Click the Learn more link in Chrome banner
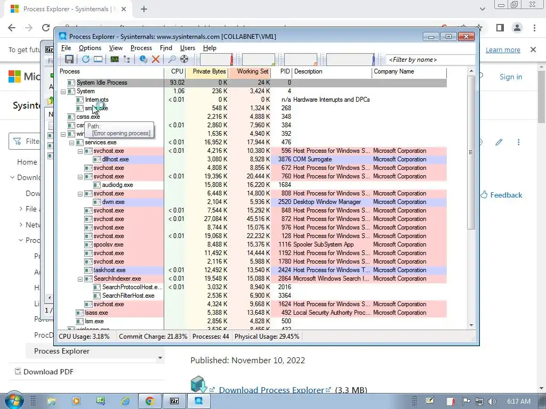The height and width of the screenshot is (409, 546). (503, 50)
